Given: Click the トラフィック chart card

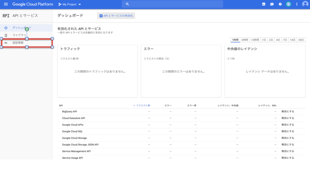Looking at the screenshot, I should [x=97, y=71].
